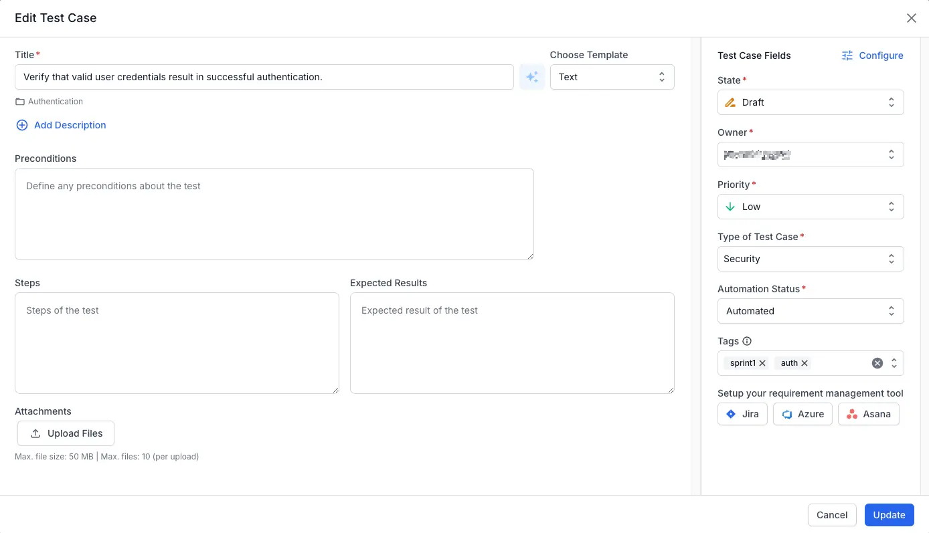Click the Cancel button
This screenshot has width=929, height=533.
click(832, 515)
